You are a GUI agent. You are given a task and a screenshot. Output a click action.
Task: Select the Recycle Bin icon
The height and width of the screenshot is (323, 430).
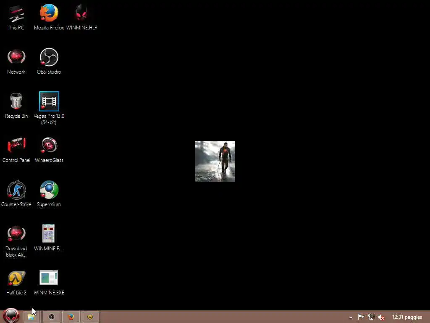tap(16, 106)
